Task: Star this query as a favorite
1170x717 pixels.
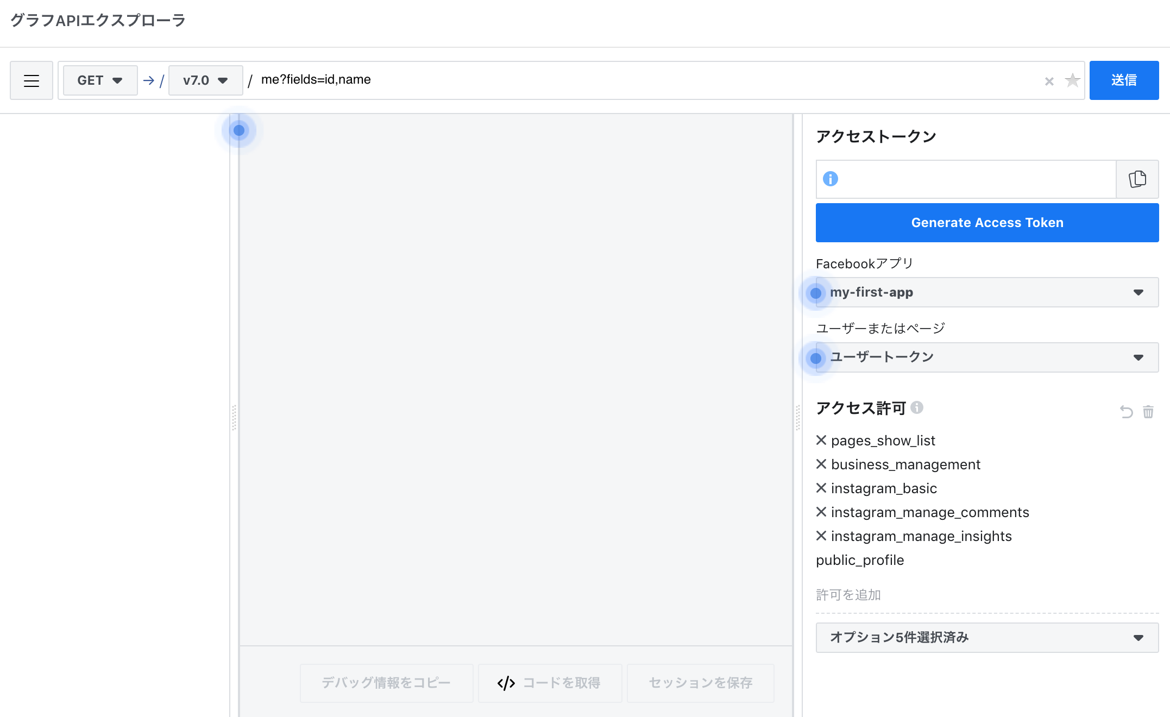Action: coord(1073,80)
